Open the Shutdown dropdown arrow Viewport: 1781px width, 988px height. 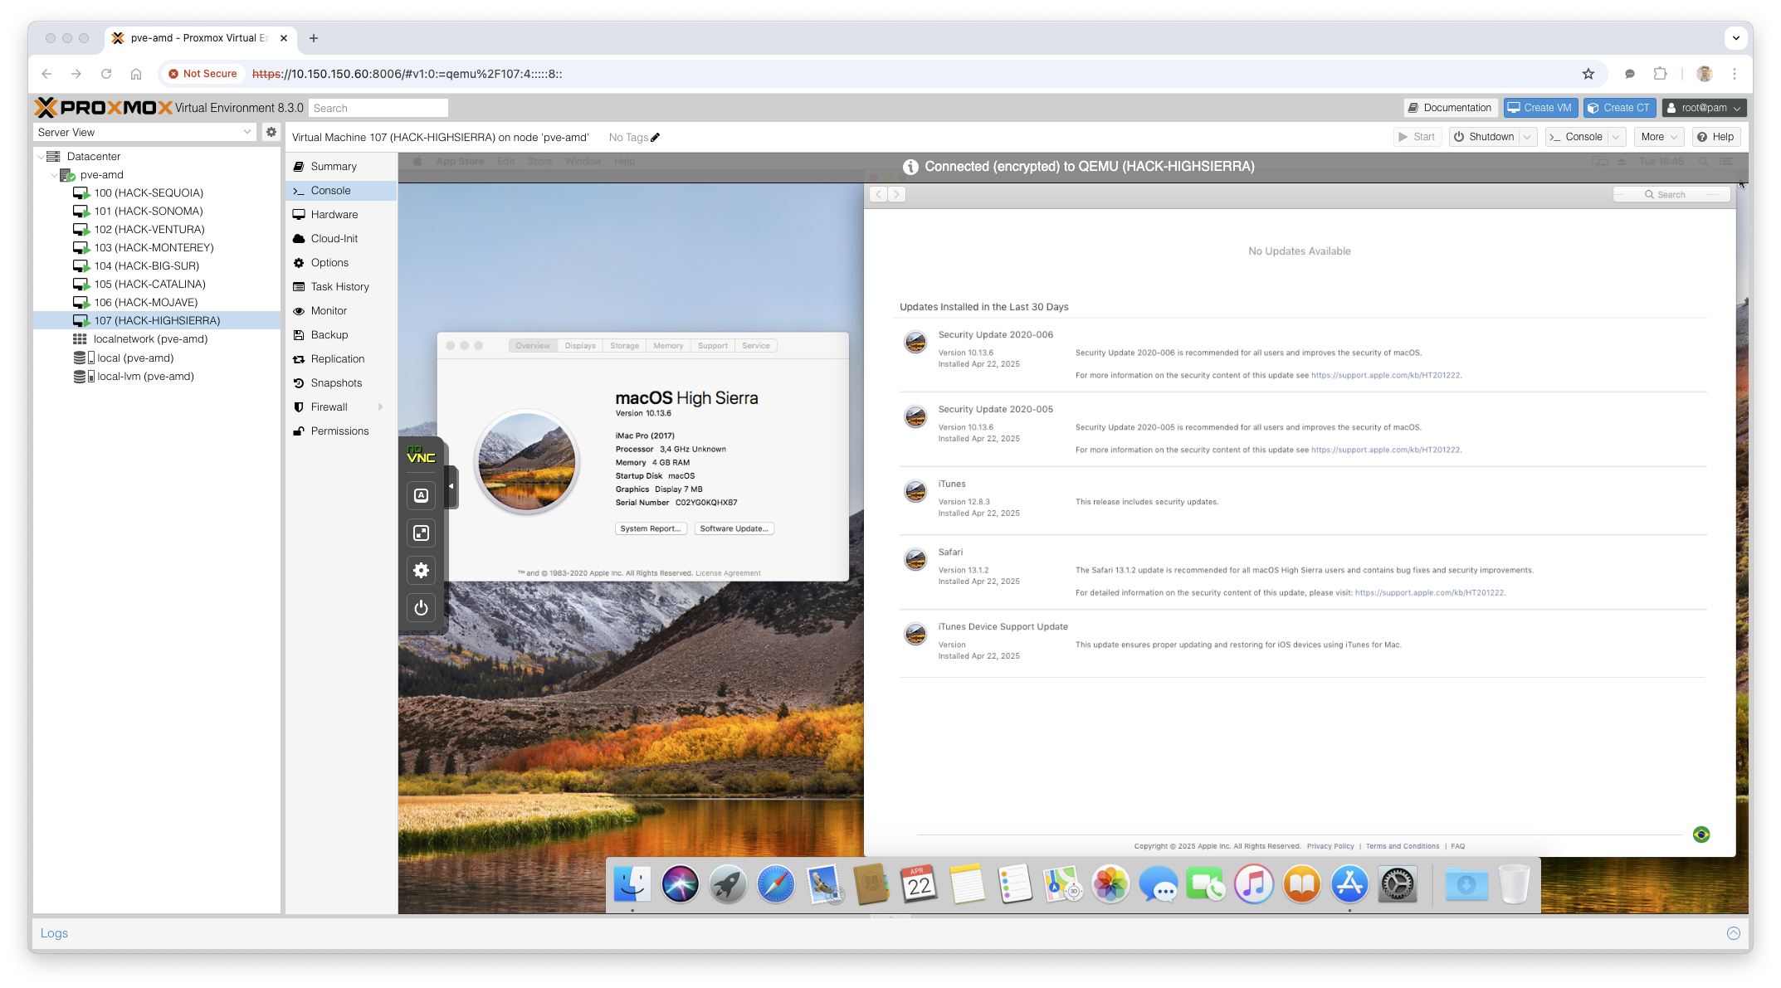1527,137
